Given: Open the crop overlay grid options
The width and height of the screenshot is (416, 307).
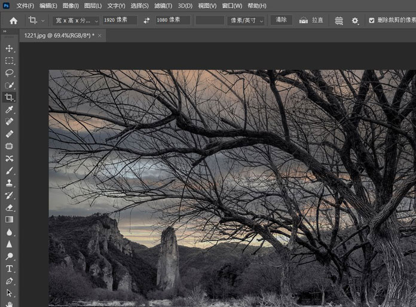Looking at the screenshot, I should [339, 20].
